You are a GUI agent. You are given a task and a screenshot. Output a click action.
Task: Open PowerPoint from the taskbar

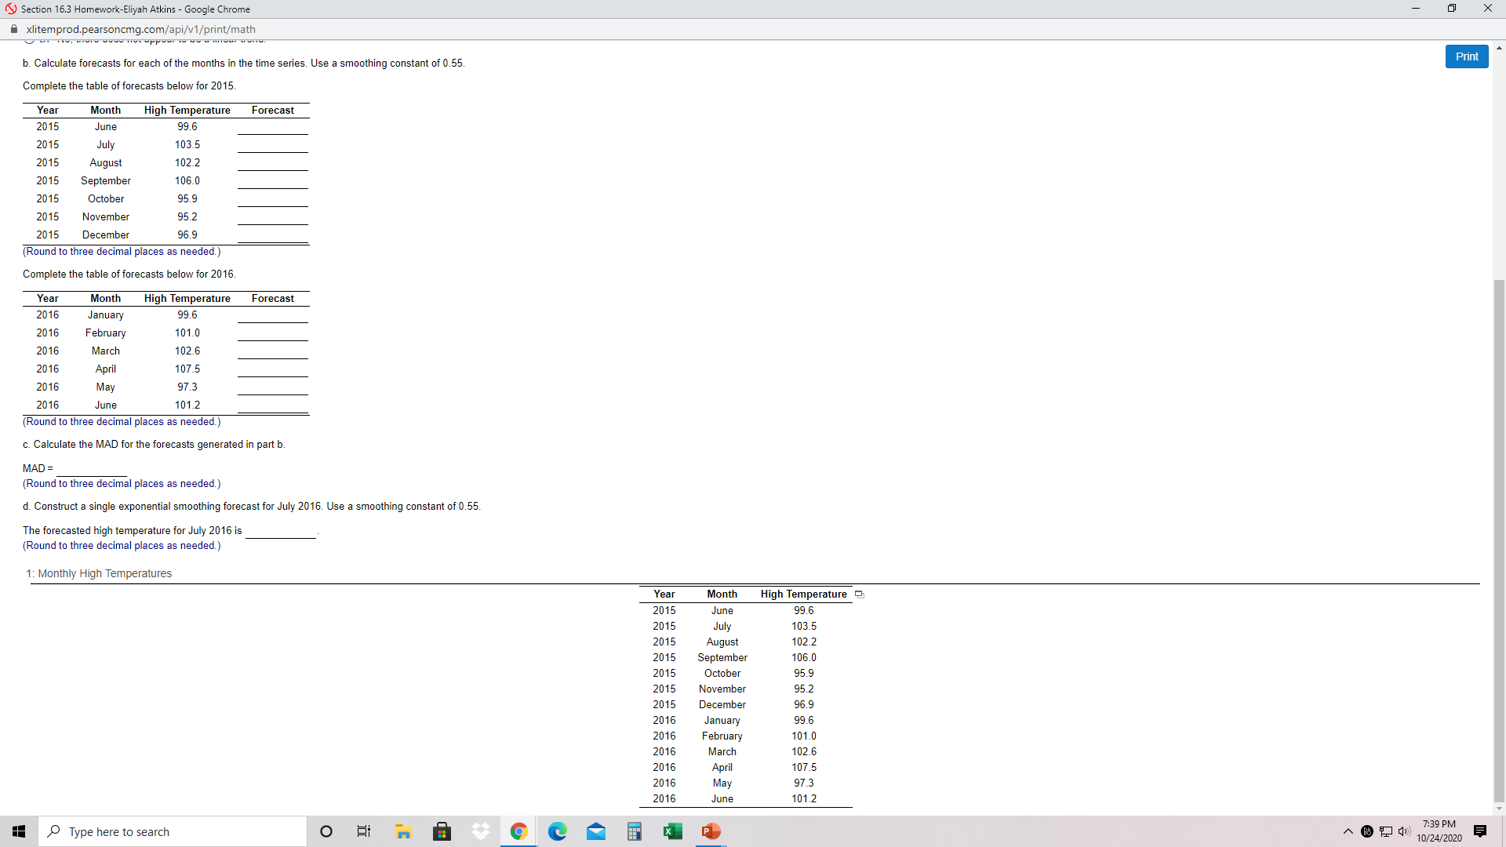(x=711, y=831)
